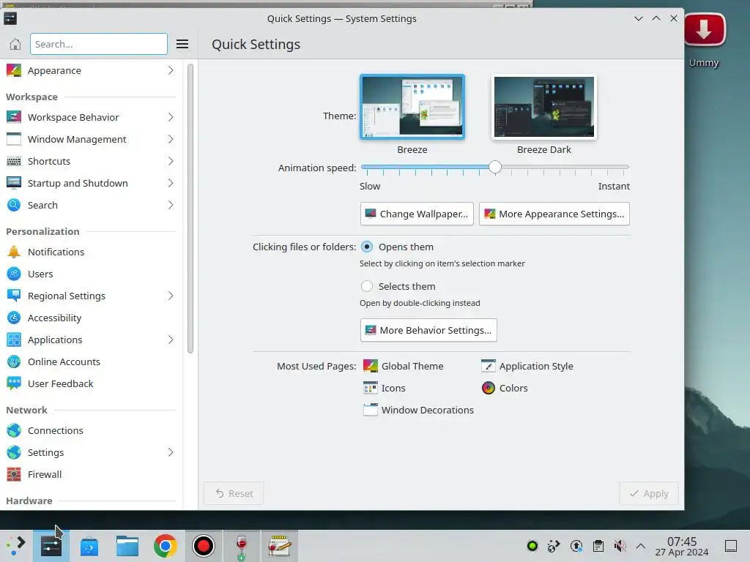Open the Colors wheel icon

(x=489, y=388)
